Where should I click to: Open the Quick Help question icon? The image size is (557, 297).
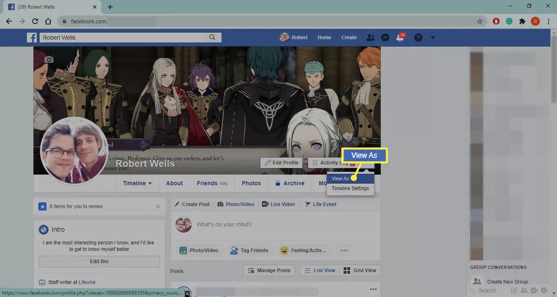click(x=418, y=38)
